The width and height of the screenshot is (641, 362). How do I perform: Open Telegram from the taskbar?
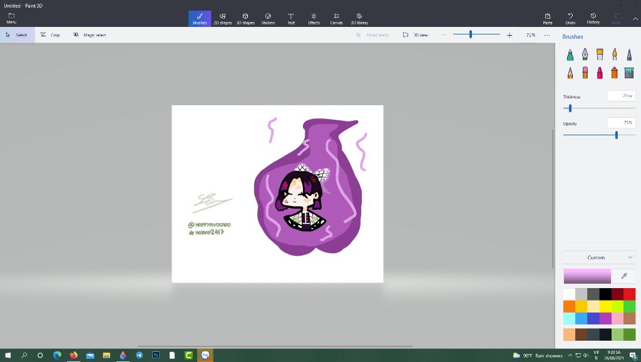[140, 355]
